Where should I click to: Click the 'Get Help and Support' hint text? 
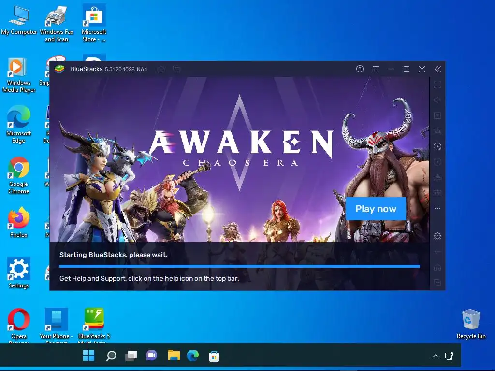pyautogui.click(x=149, y=278)
